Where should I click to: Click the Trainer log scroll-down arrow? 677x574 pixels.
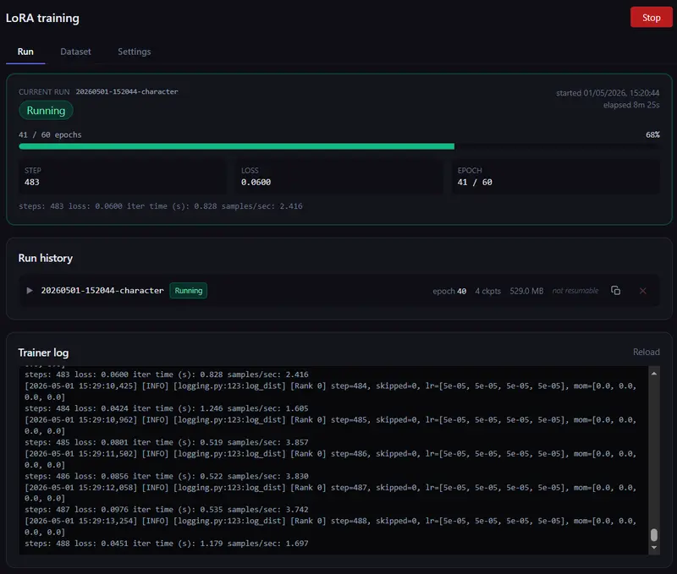[654, 548]
